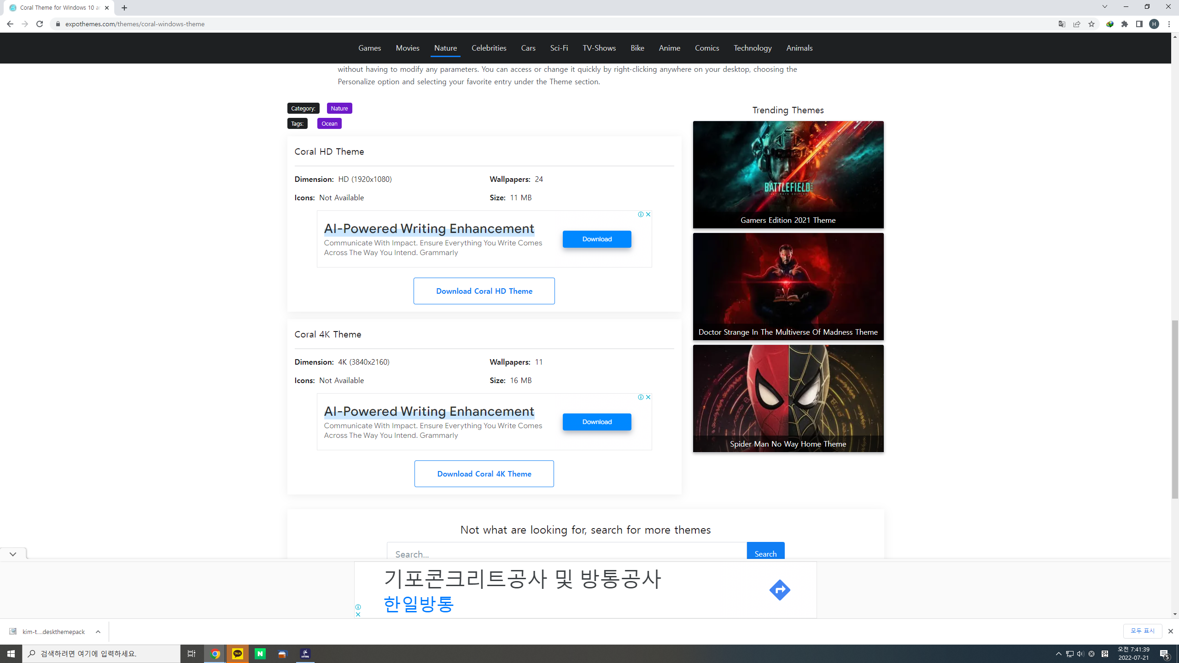The image size is (1179, 663).
Task: Open ad info in Coral 4K section
Action: [641, 397]
